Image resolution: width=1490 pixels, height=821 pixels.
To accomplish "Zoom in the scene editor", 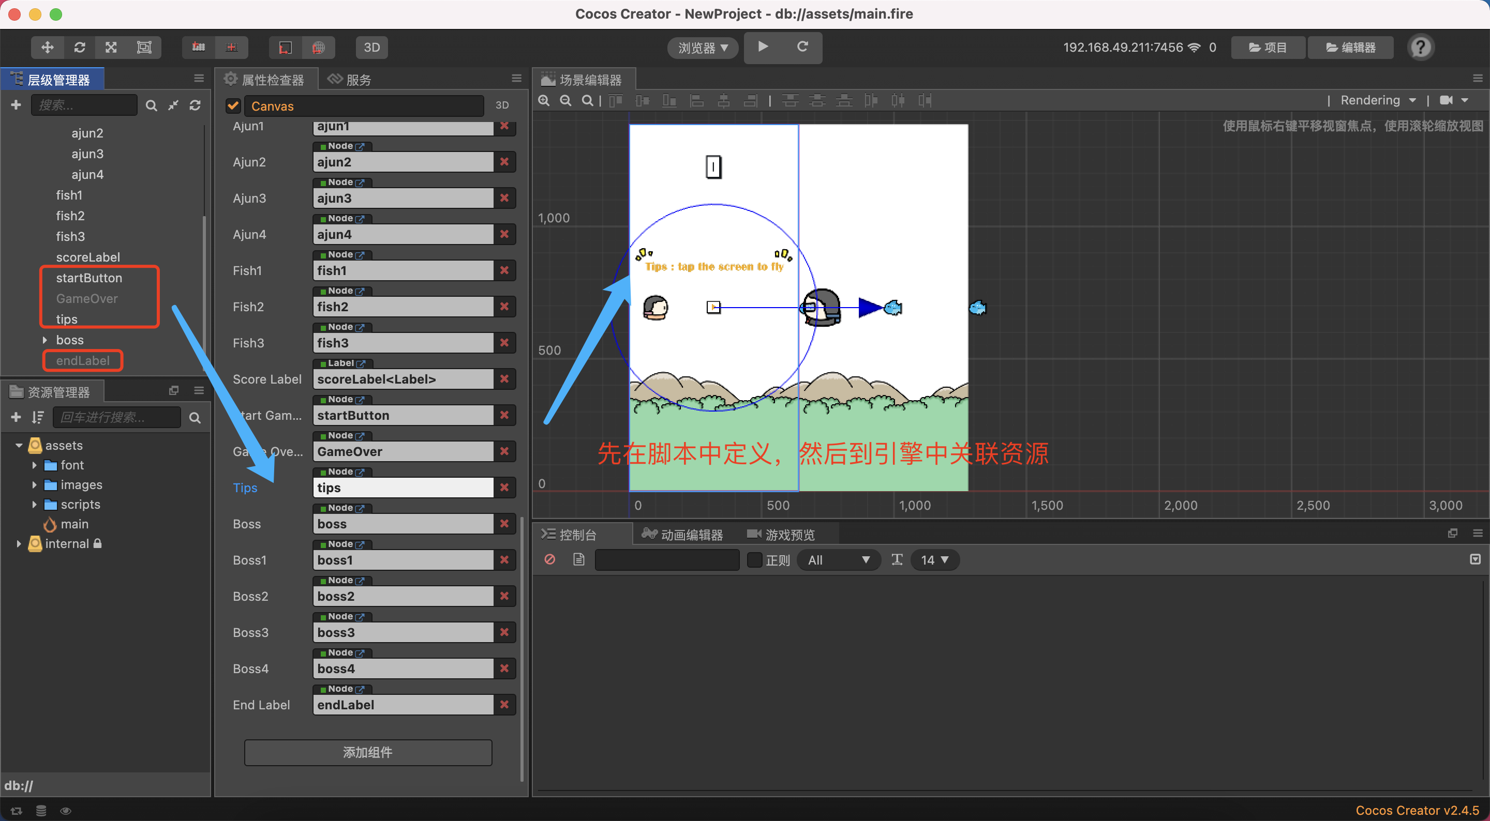I will (544, 101).
